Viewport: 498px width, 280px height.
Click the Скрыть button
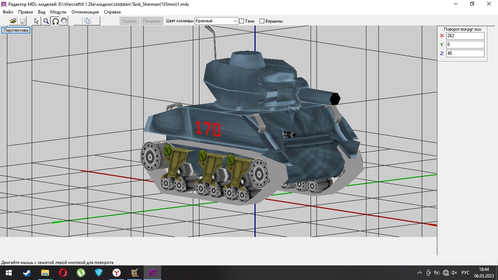(x=130, y=21)
